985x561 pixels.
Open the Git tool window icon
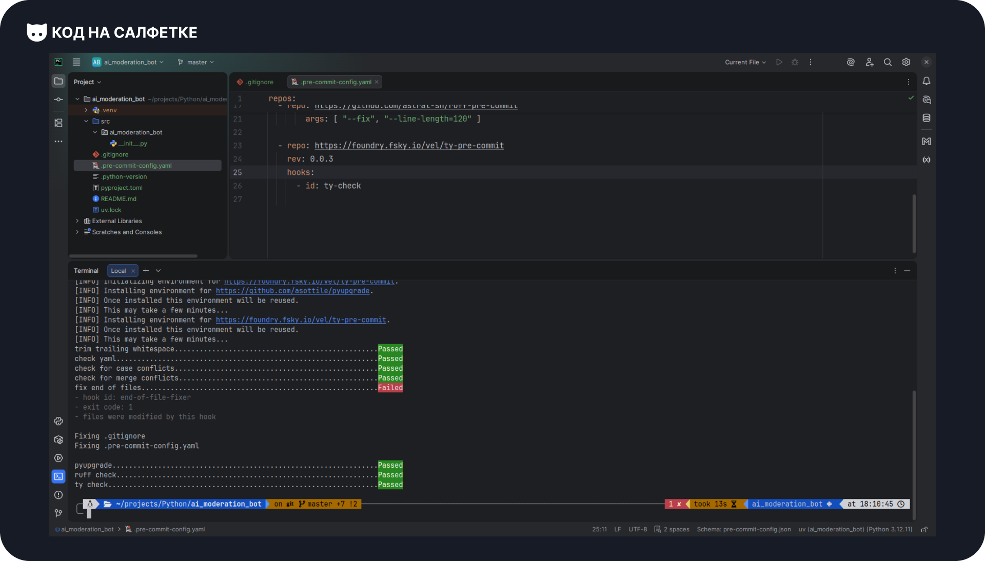click(58, 513)
